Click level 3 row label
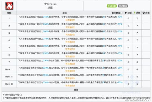Screen dimensions: 152x102 [x=9, y=33]
